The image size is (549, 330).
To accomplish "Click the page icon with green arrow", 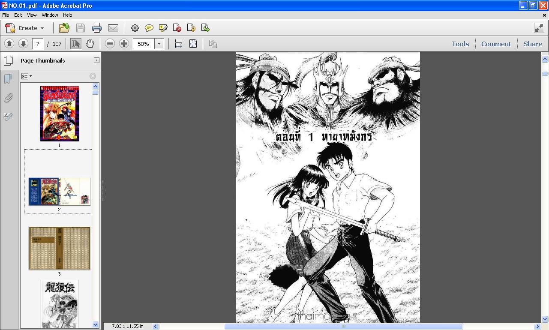I will tap(205, 28).
